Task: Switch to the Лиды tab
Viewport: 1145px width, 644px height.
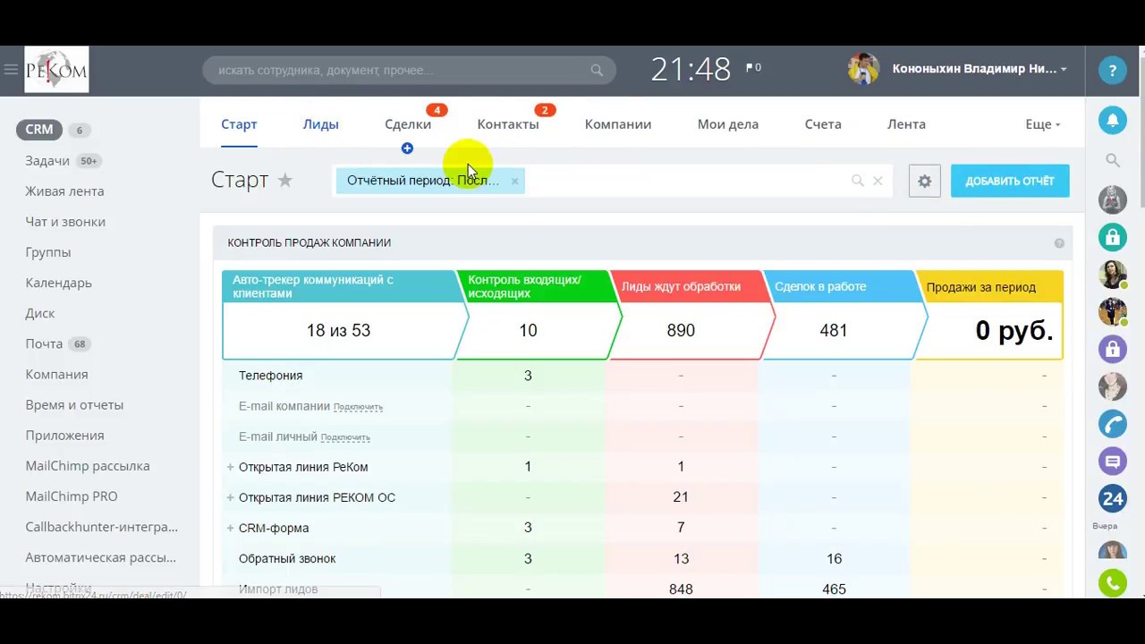Action: point(320,124)
